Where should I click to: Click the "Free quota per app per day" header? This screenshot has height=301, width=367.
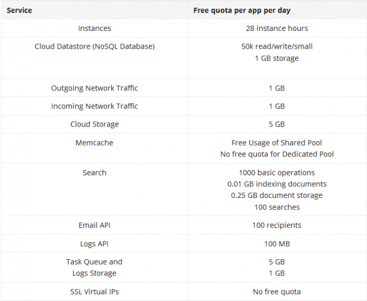point(242,10)
